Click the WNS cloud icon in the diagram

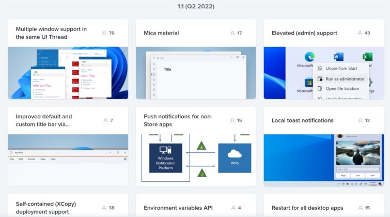point(234,154)
